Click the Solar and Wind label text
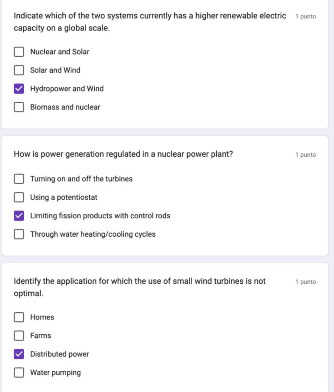The height and width of the screenshot is (392, 334). click(55, 70)
